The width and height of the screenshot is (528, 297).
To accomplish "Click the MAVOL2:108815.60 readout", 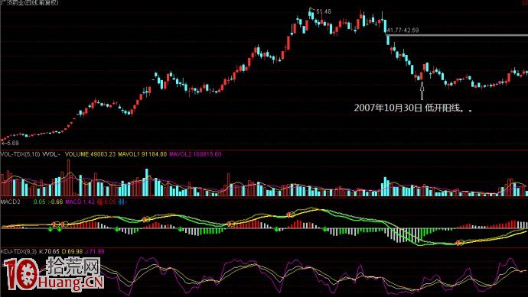I will point(195,154).
